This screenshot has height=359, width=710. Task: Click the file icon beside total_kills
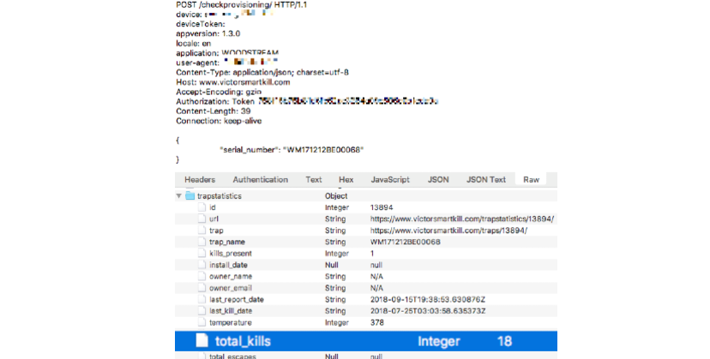[202, 341]
